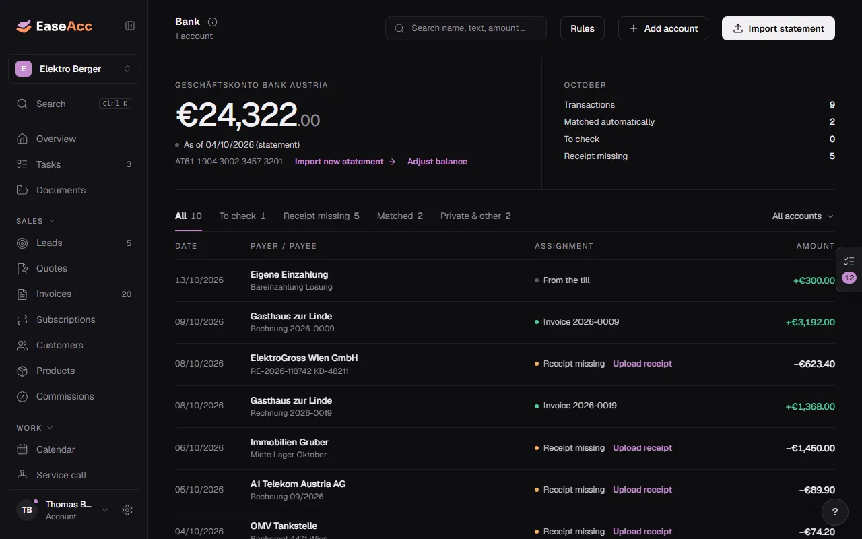This screenshot has width=862, height=539.
Task: Open the Invoice 2026-0009 assignment
Action: (581, 322)
